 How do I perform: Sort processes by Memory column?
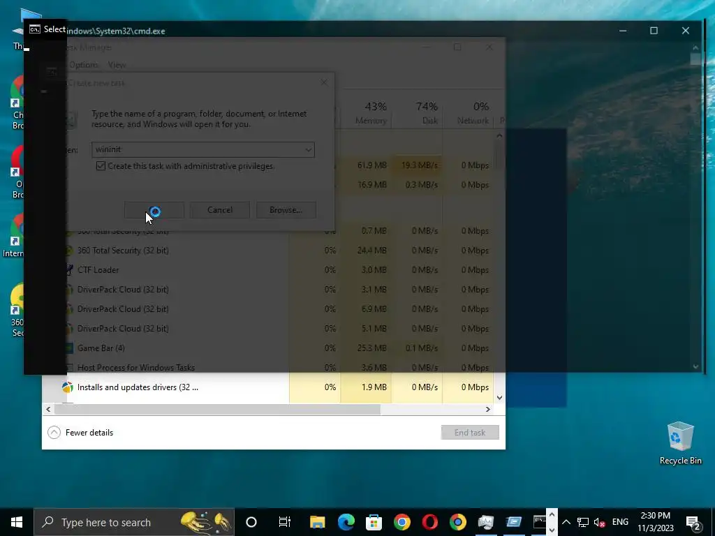click(x=371, y=112)
